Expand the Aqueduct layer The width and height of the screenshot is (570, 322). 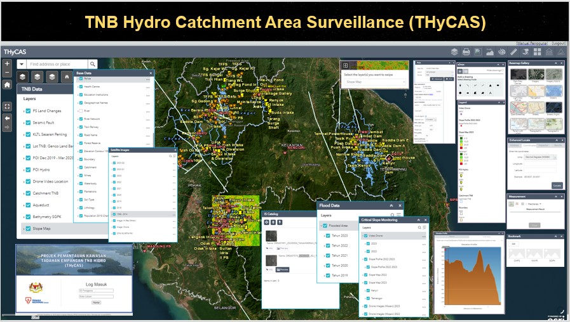pyautogui.click(x=24, y=205)
